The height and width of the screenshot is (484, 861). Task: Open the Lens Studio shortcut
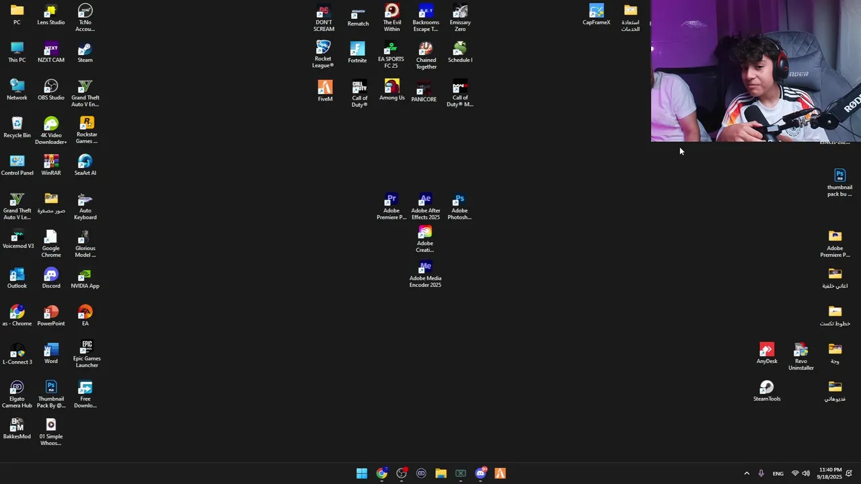[x=51, y=15]
